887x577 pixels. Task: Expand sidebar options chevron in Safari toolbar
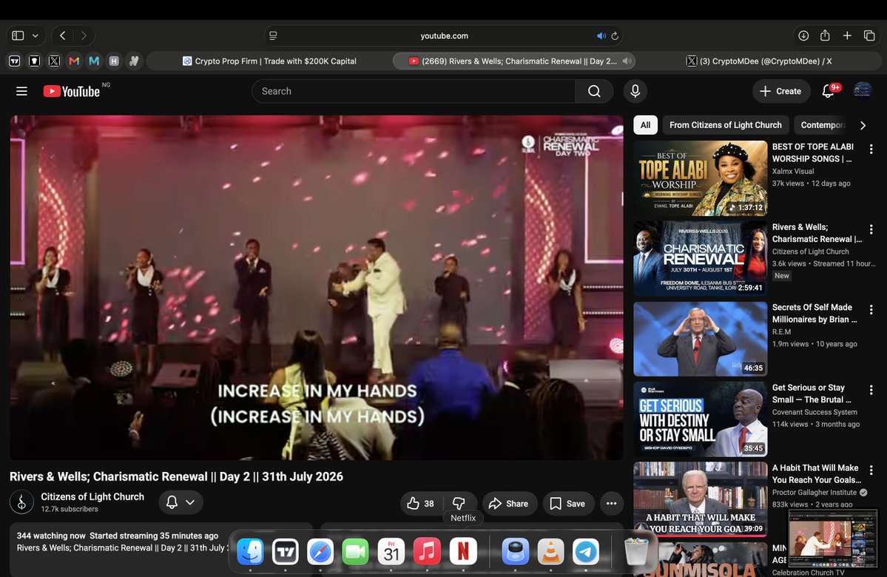click(35, 36)
